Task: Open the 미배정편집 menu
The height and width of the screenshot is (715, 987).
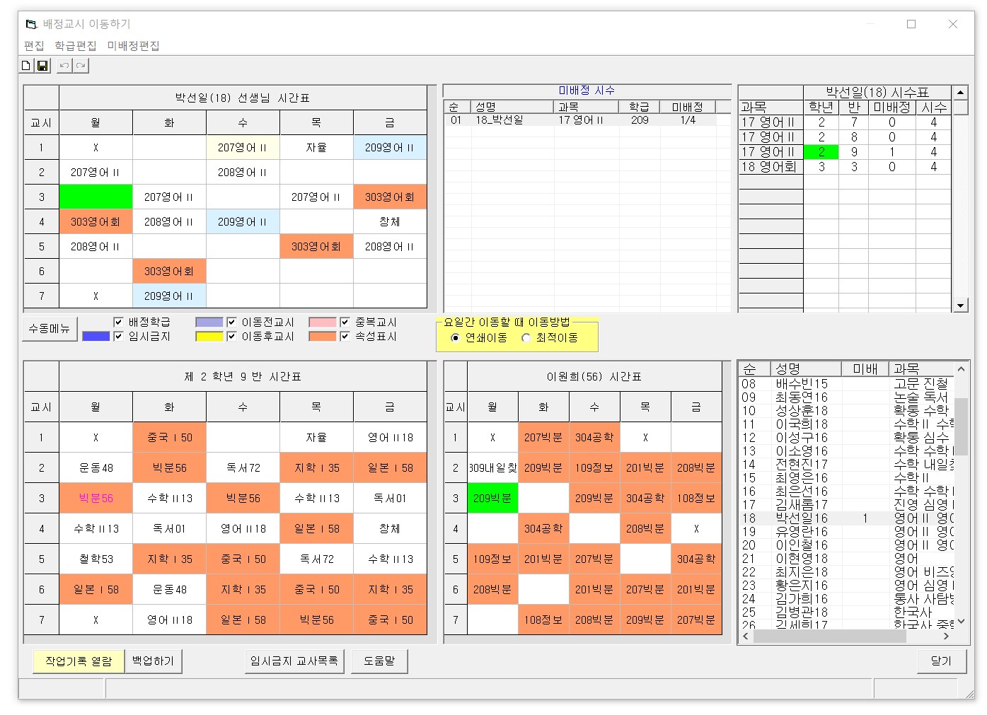Action: (134, 46)
